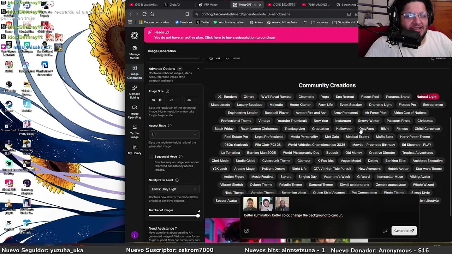Open the Outlook.com bookmark
Image resolution: width=452 pixels, height=254 pixels.
[155, 22]
